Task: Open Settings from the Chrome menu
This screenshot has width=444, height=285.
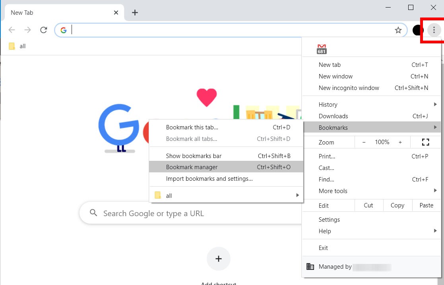Action: [x=329, y=219]
